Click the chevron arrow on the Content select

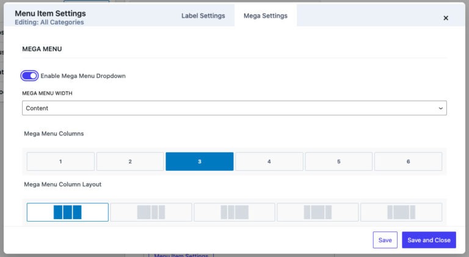click(440, 108)
